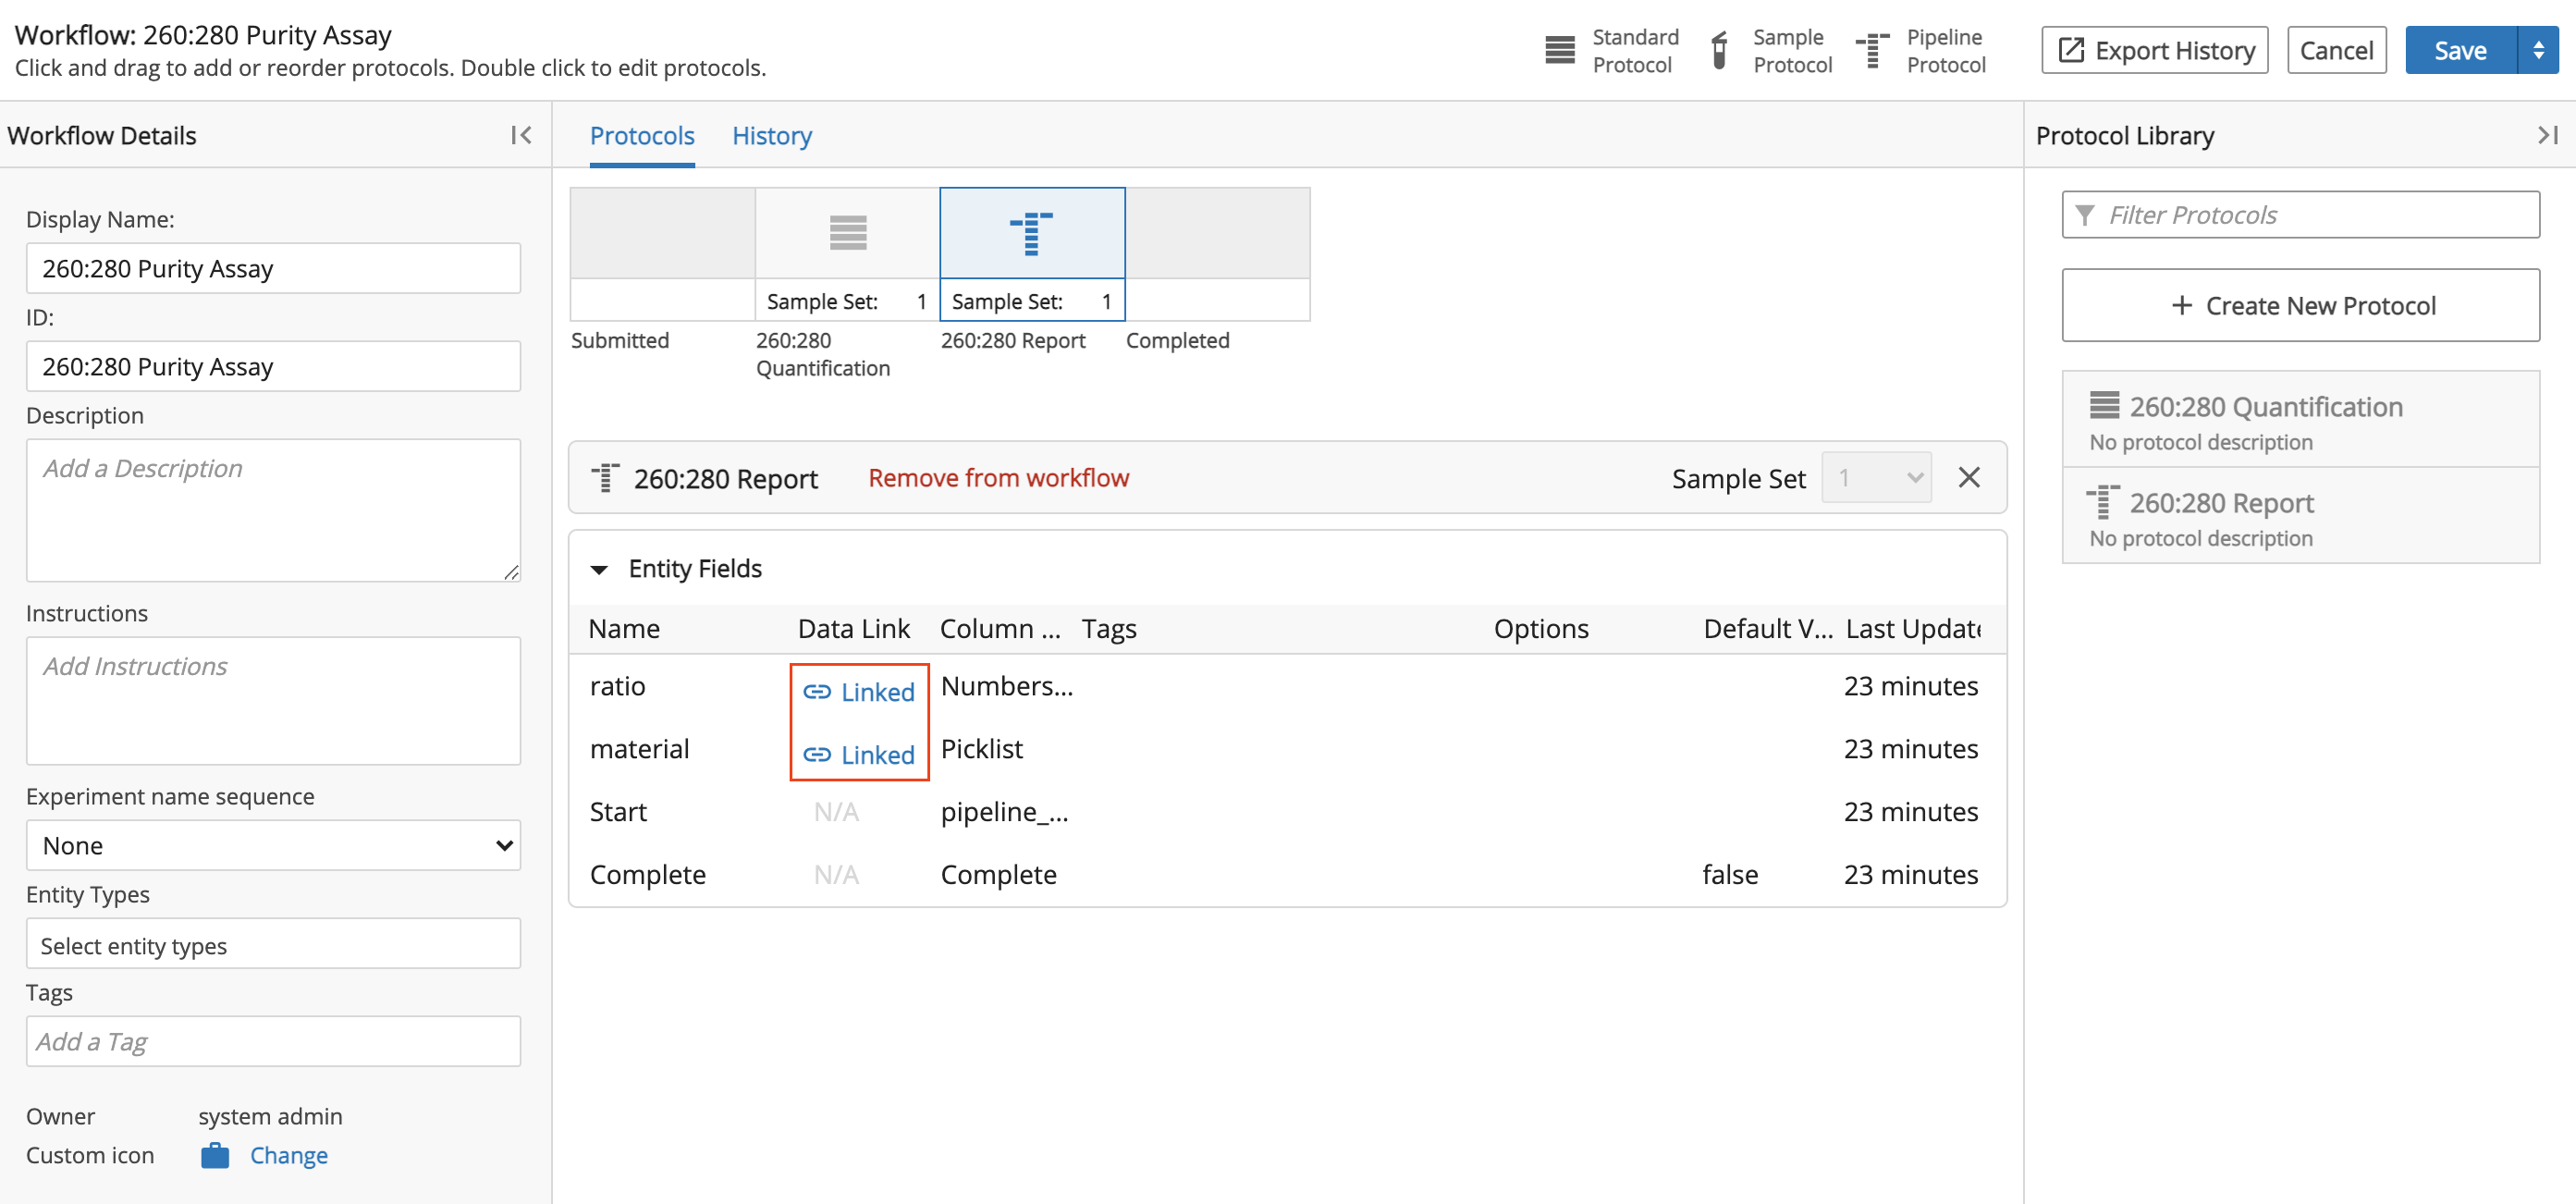Click the Sample Protocol test tube icon
Viewport: 2576px width, 1204px height.
(x=1719, y=50)
